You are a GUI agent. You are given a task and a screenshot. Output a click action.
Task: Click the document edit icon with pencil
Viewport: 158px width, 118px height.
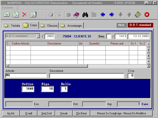pyautogui.click(x=33, y=15)
